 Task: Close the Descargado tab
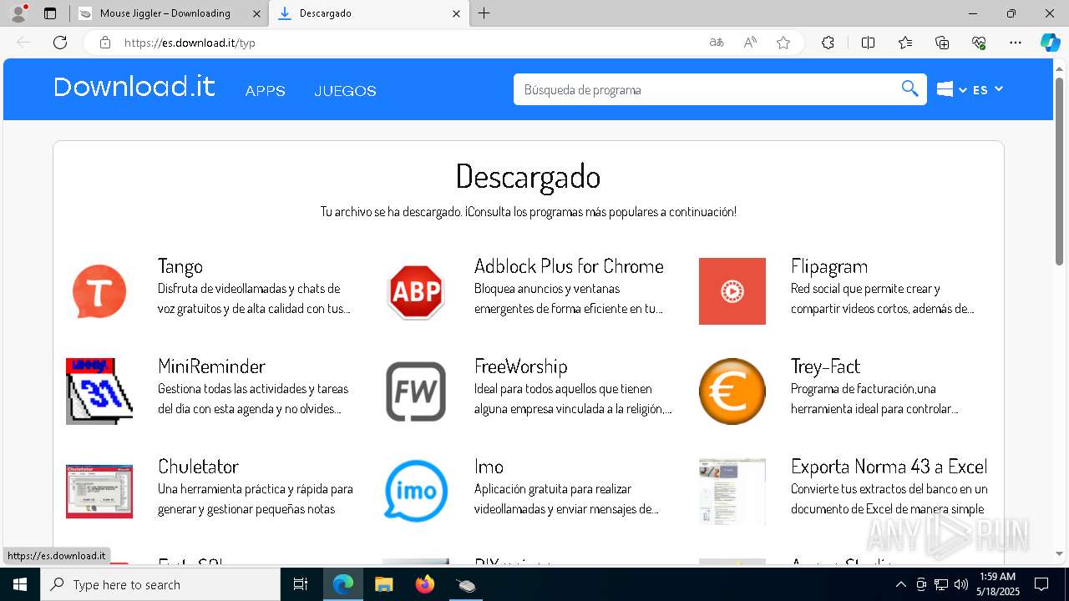pyautogui.click(x=456, y=13)
